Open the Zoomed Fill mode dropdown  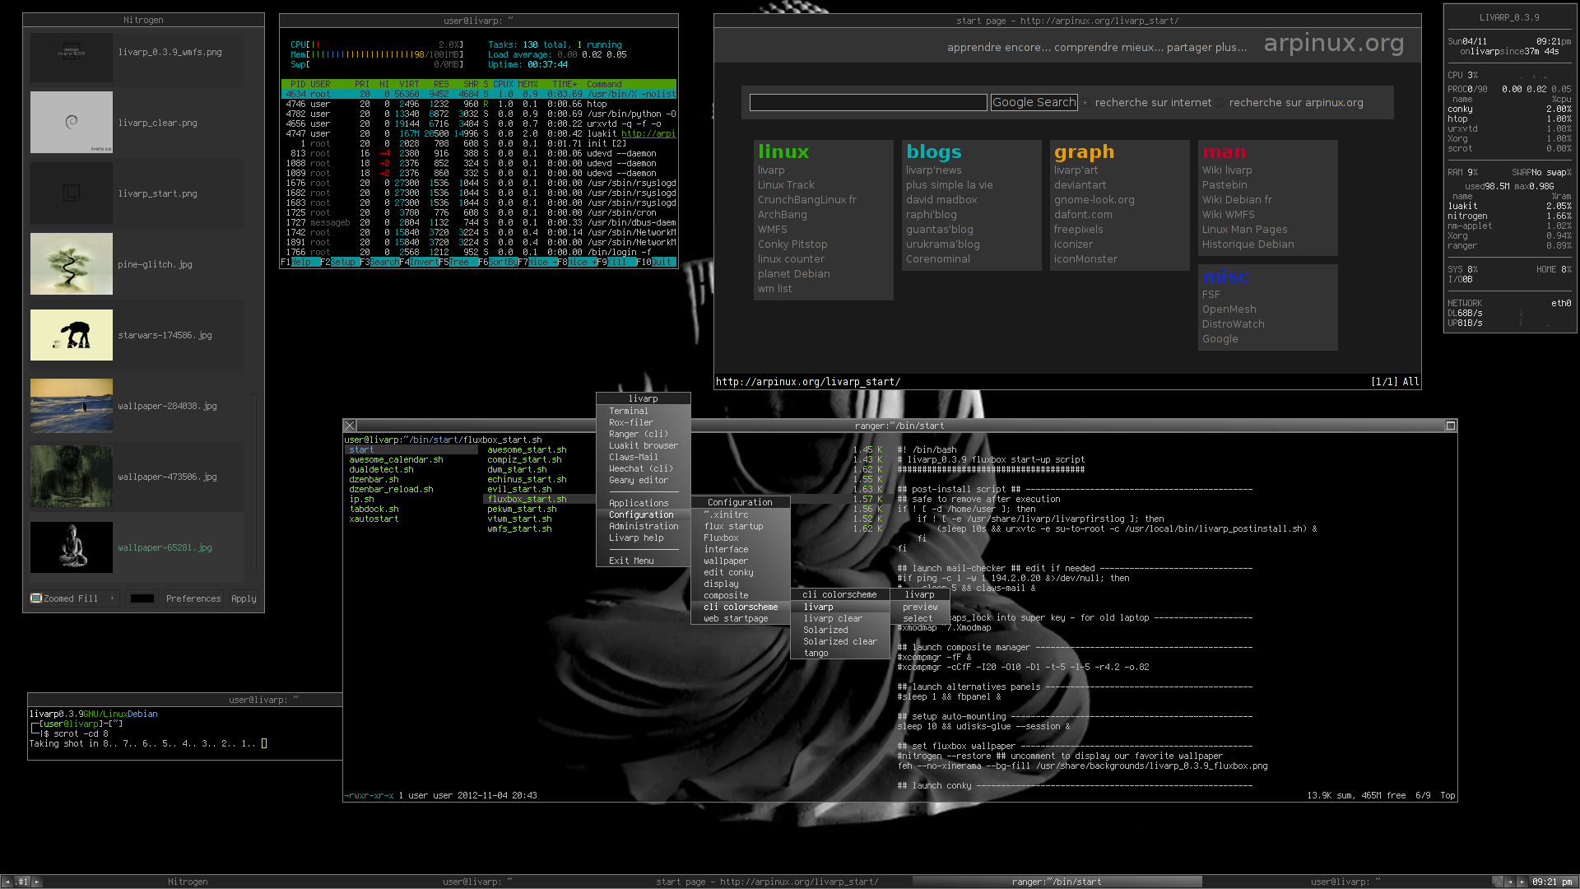pyautogui.click(x=74, y=598)
